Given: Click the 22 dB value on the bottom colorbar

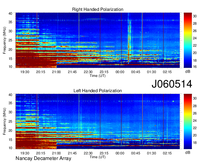Looking at the screenshot, I should click(x=195, y=128).
